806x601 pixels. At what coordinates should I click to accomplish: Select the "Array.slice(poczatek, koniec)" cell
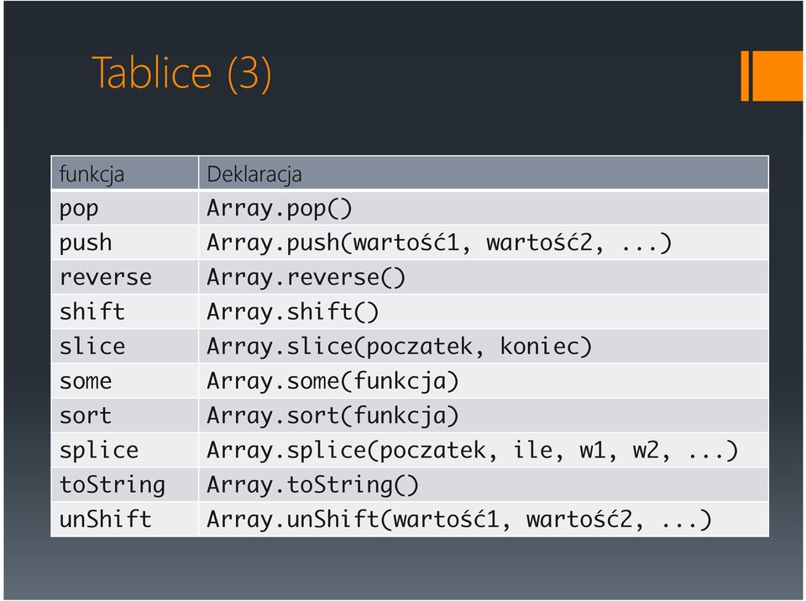click(x=484, y=346)
